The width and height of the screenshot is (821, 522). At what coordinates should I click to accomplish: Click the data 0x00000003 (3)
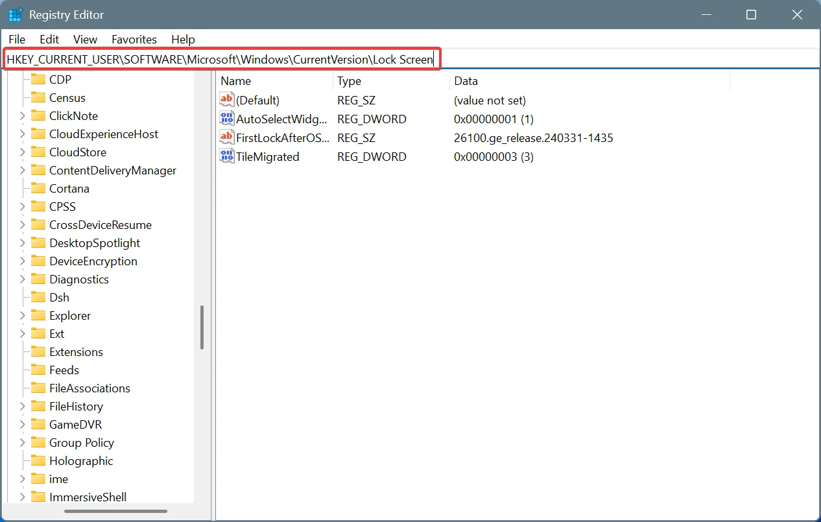[x=494, y=156]
